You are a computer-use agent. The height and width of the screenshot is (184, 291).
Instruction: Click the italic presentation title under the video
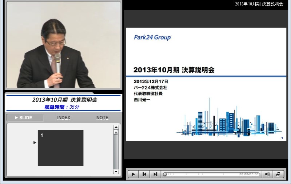click(x=65, y=100)
